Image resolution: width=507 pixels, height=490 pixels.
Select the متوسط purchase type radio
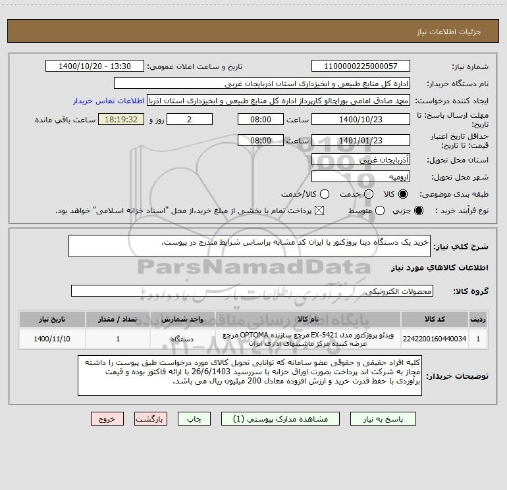380,211
